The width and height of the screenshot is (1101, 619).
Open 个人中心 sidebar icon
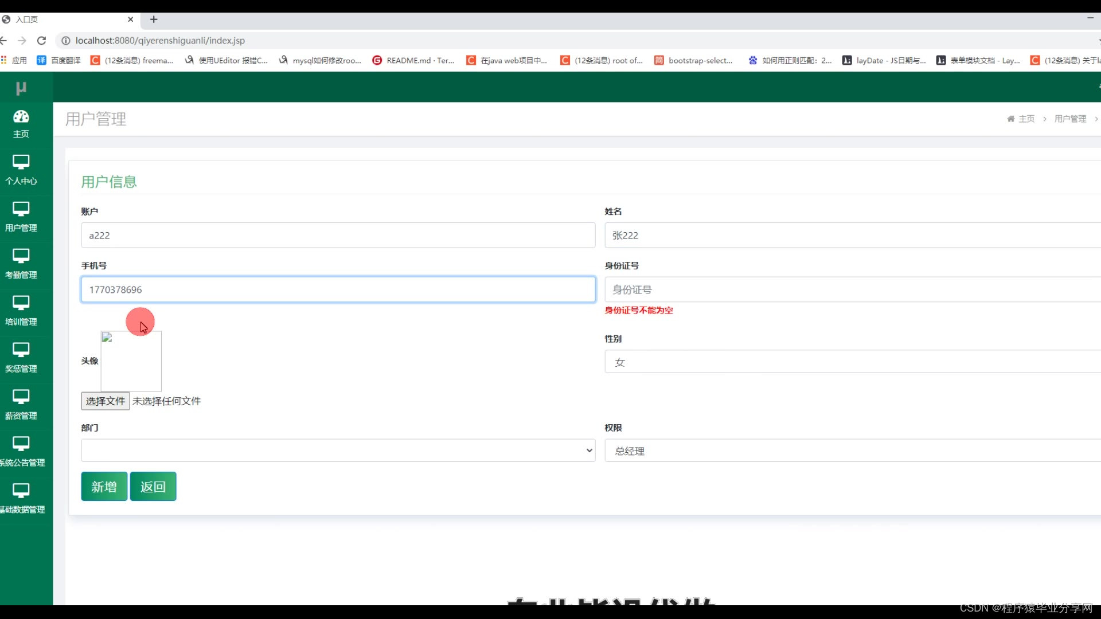[x=21, y=163]
